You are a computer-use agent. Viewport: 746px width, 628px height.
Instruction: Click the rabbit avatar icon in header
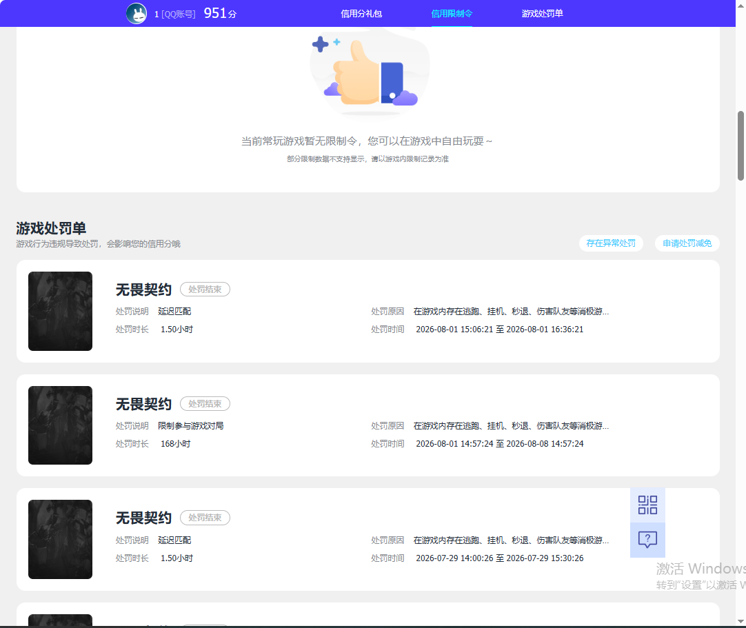(x=137, y=13)
